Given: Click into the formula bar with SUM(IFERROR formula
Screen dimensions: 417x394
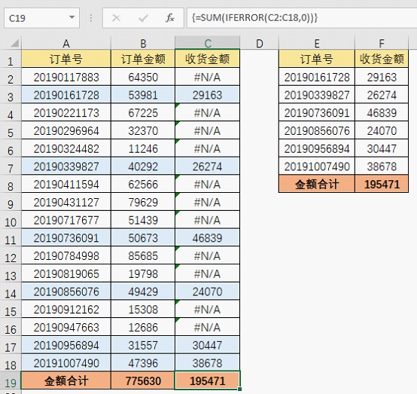Looking at the screenshot, I should pyautogui.click(x=302, y=18).
